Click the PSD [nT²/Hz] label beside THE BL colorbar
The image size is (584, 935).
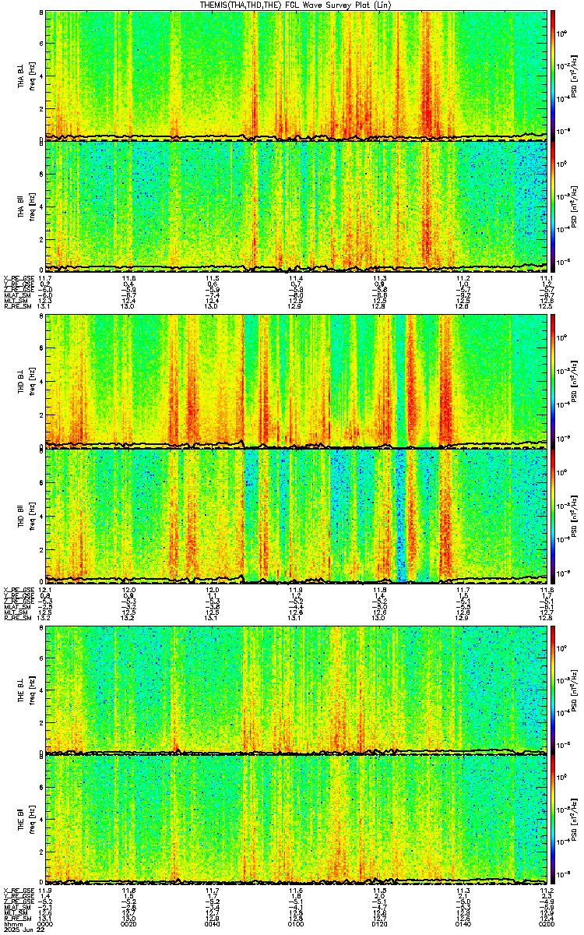click(575, 690)
